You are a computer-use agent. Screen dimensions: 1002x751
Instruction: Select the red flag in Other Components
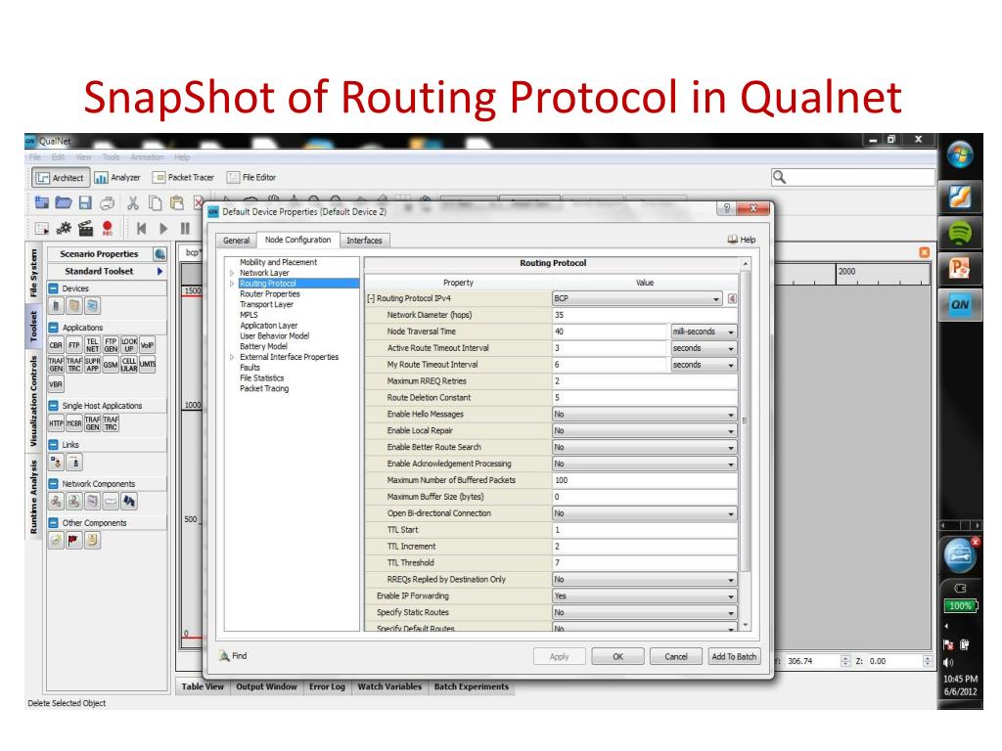pyautogui.click(x=74, y=540)
